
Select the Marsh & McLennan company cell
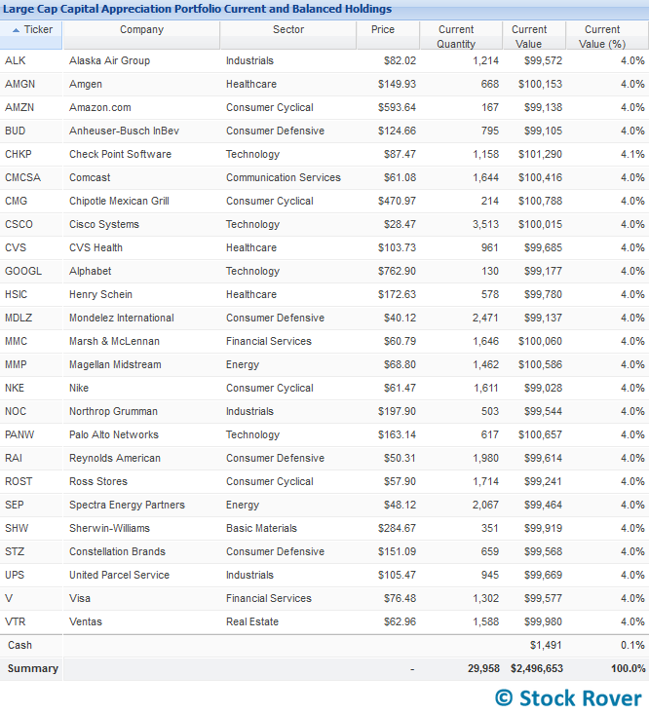tap(114, 341)
